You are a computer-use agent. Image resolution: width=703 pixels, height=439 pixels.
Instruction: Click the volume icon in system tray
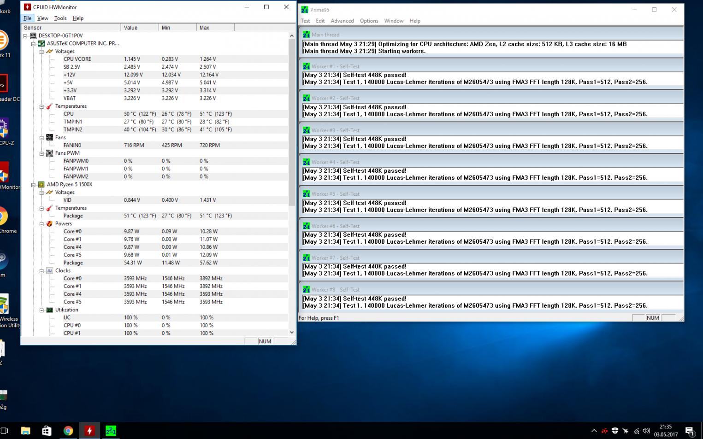pos(646,431)
